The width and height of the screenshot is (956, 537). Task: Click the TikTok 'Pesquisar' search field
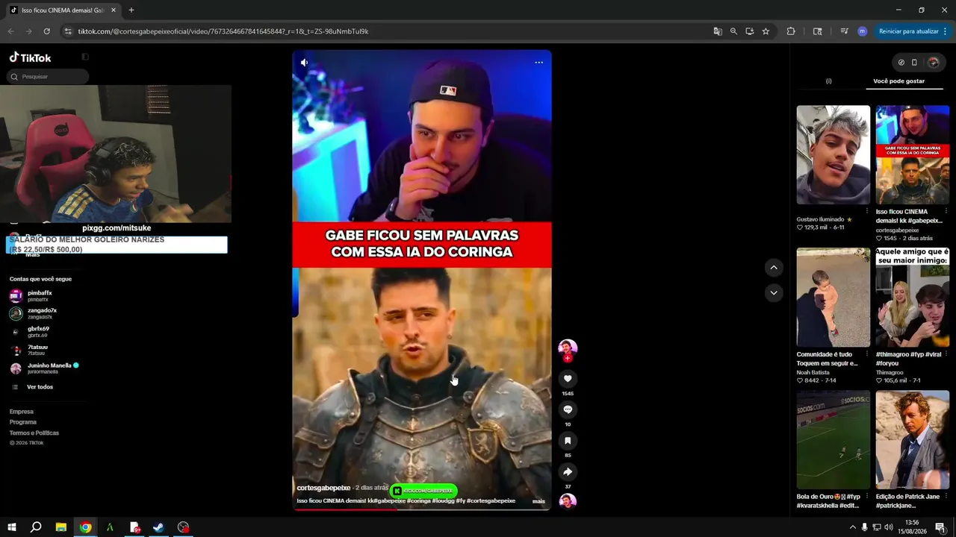tap(49, 77)
